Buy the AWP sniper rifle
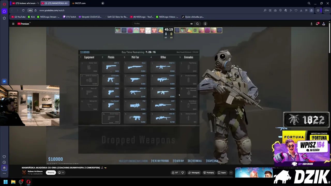The height and width of the screenshot is (186, 331). (x=163, y=105)
